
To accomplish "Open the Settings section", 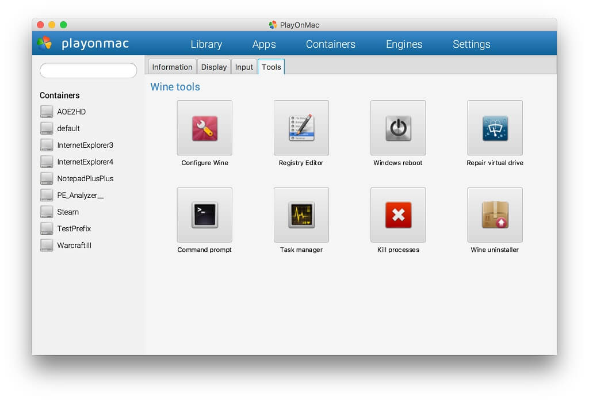I will tap(472, 44).
